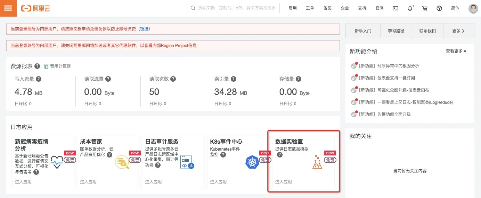Image resolution: width=481 pixels, height=198 pixels.
Task: Click the heartbeat icon on 新冠病毒疫情分析 card
Action: point(57,162)
